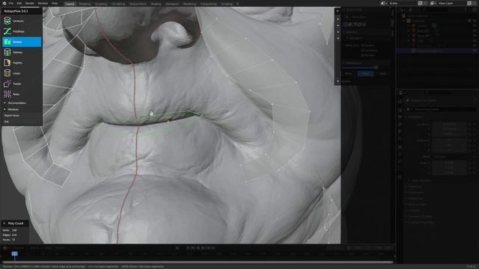This screenshot has height=269, width=479.
Task: Switch to the Compositing workspace tab
Action: (x=209, y=4)
